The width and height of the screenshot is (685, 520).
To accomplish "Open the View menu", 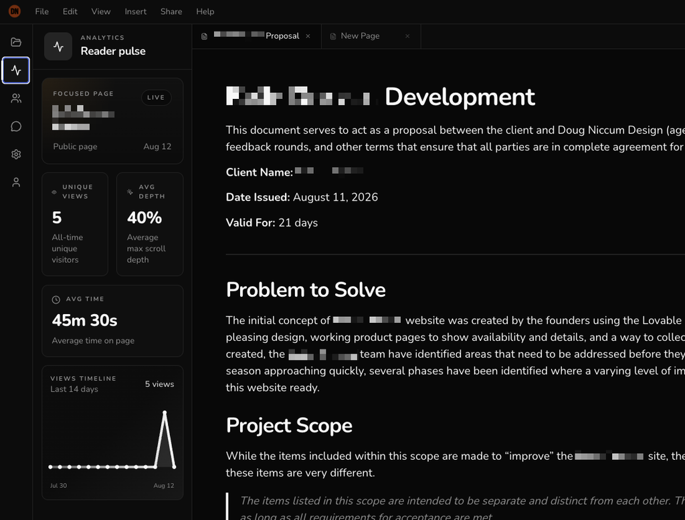I will (101, 11).
